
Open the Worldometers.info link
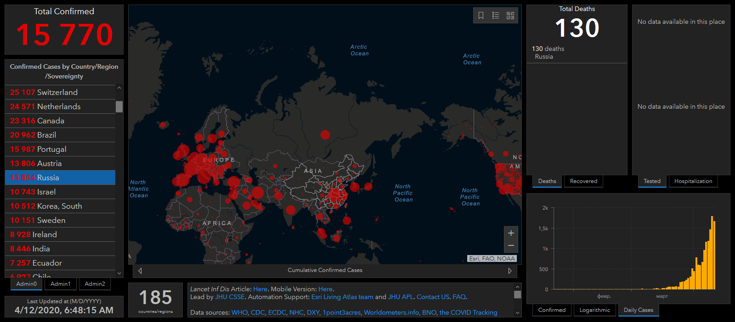tap(391, 312)
